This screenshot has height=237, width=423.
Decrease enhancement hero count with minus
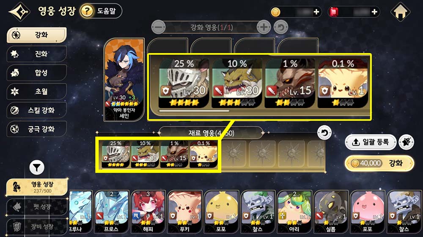[158, 27]
